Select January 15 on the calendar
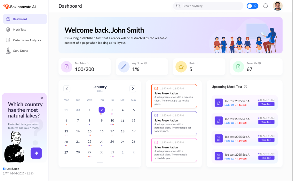 pos(90,131)
